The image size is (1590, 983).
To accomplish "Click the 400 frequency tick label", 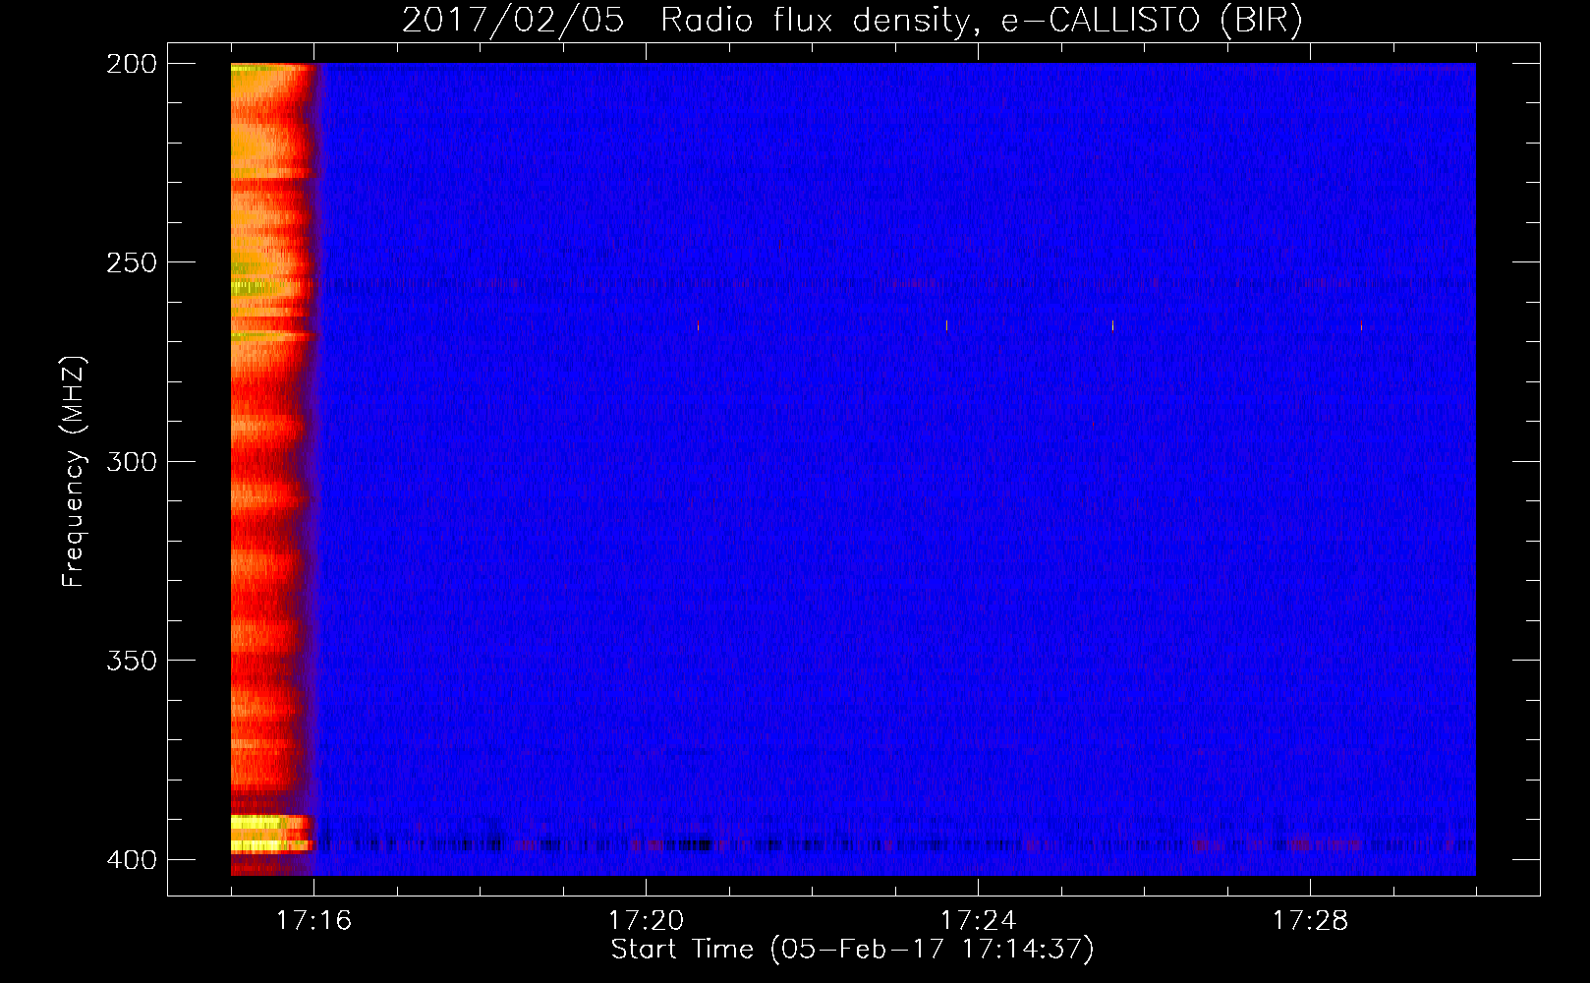I will point(132,860).
